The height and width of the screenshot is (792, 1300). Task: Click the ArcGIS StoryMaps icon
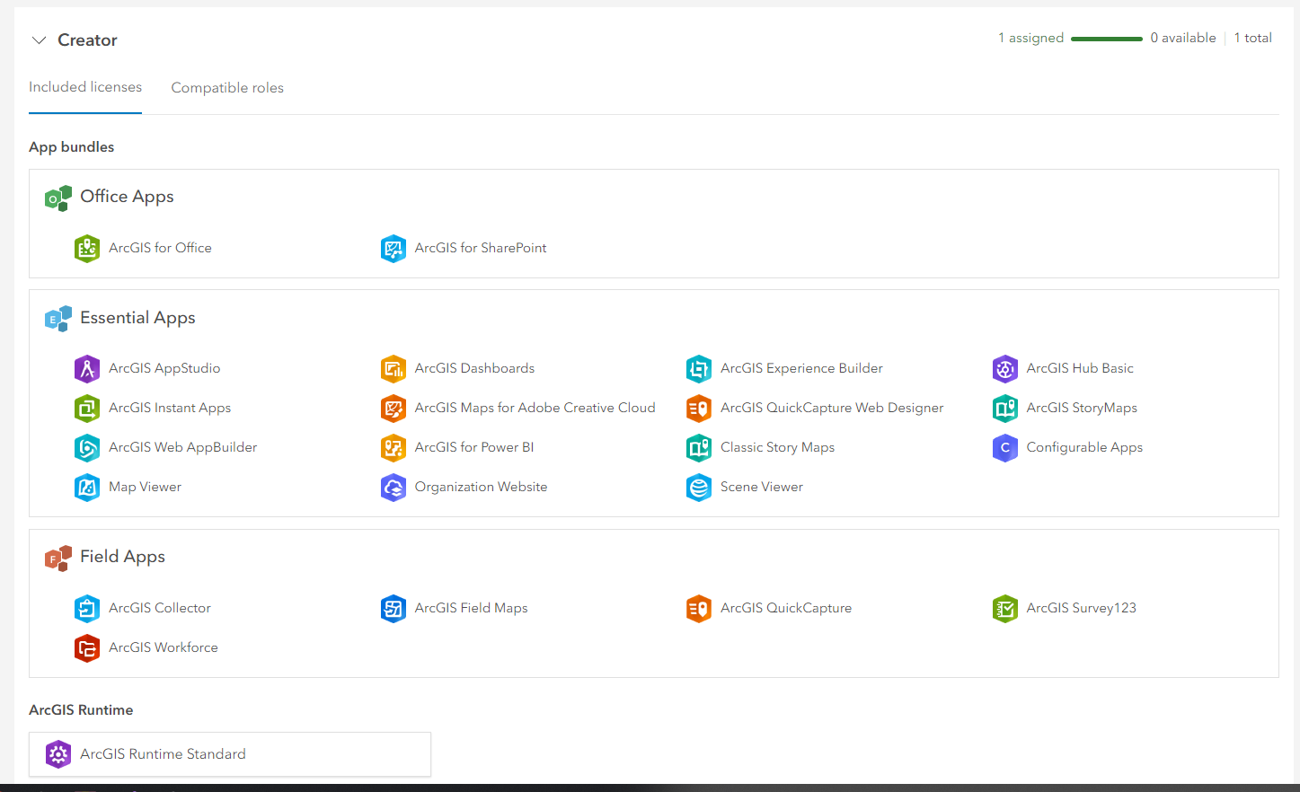[1004, 408]
